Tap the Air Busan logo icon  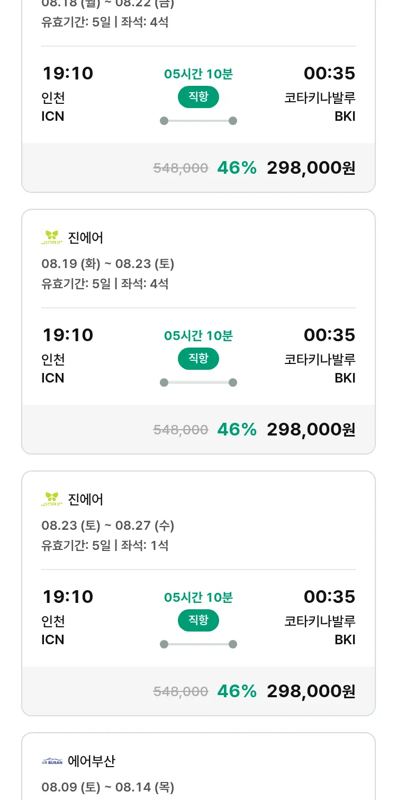pos(52,761)
